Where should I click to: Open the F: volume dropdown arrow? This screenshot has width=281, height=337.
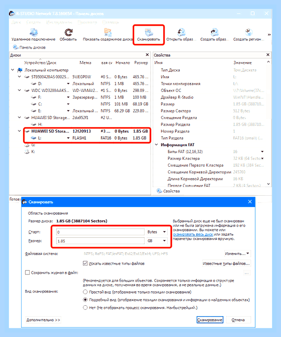click(x=68, y=97)
